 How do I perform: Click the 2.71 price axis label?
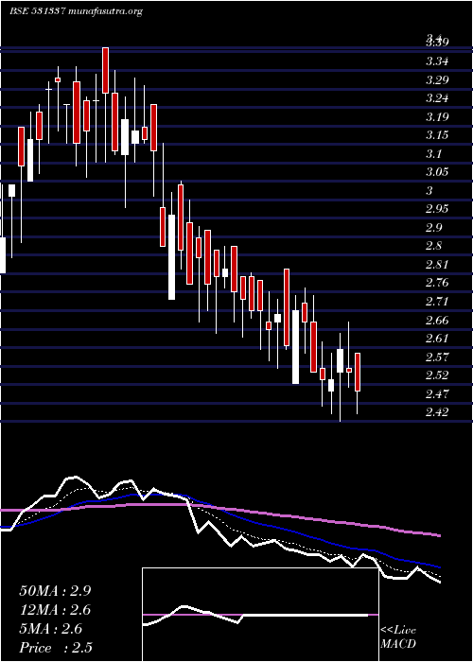437,302
